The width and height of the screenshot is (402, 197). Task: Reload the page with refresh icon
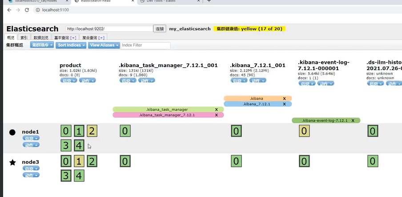tap(27, 10)
